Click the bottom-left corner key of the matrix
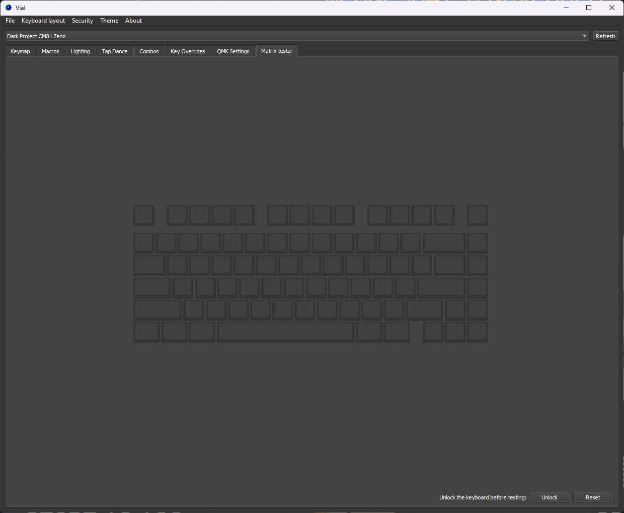624x513 pixels. tap(146, 332)
